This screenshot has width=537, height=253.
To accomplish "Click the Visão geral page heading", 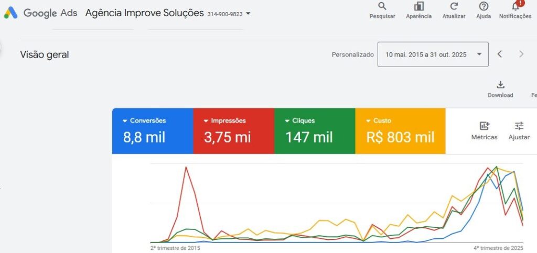I will tap(45, 54).
